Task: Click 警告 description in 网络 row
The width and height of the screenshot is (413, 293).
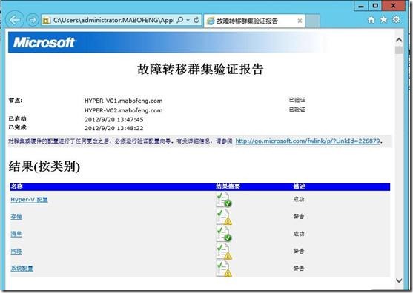Action: (299, 251)
